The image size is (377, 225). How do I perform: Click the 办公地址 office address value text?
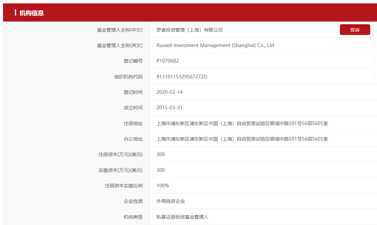pyautogui.click(x=242, y=139)
